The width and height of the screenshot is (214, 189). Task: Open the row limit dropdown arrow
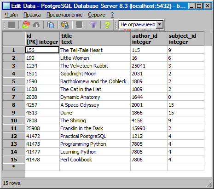pyautogui.click(x=160, y=24)
